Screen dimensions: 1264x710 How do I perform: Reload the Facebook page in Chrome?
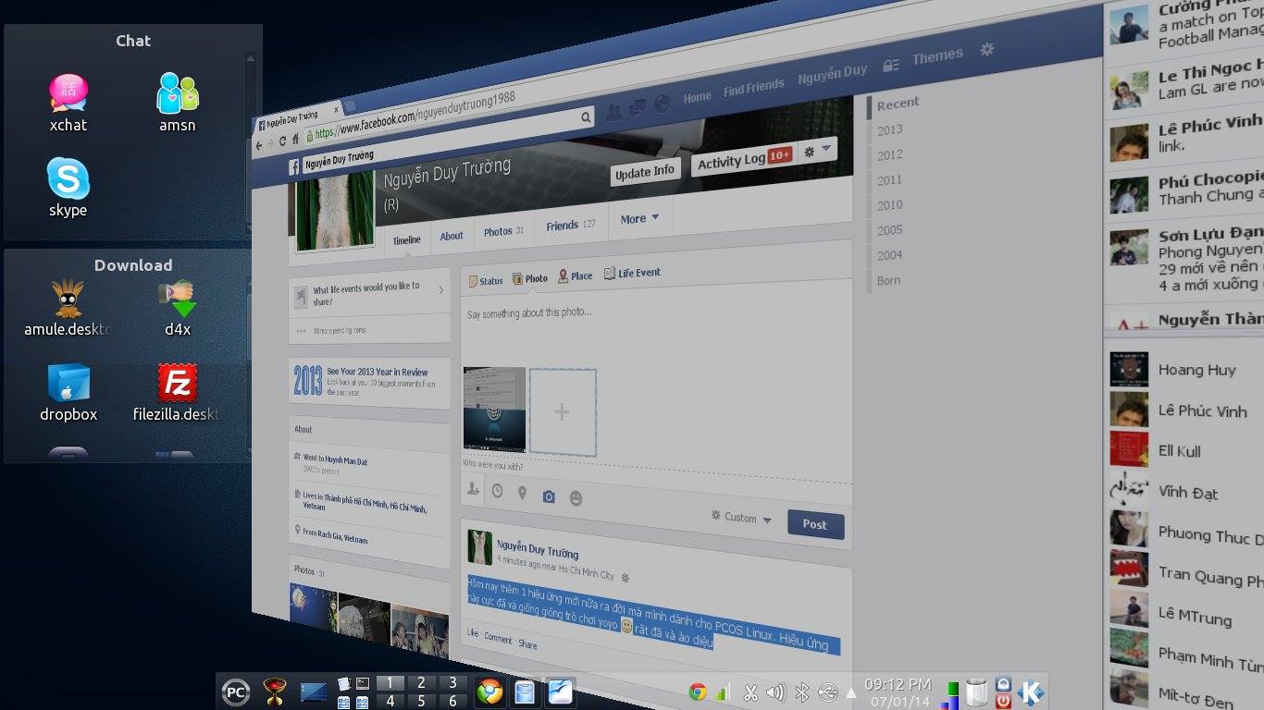pos(283,141)
